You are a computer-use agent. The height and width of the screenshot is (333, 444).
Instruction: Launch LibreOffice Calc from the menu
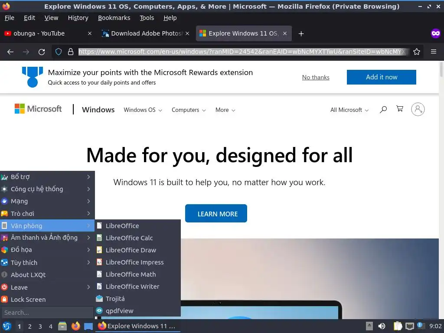pyautogui.click(x=138, y=238)
